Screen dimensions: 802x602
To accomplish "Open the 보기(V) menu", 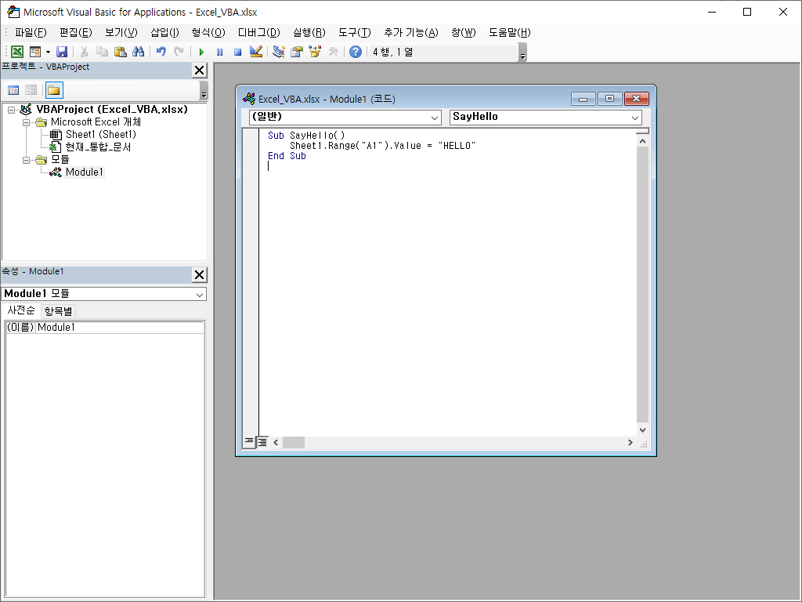I will tap(121, 33).
